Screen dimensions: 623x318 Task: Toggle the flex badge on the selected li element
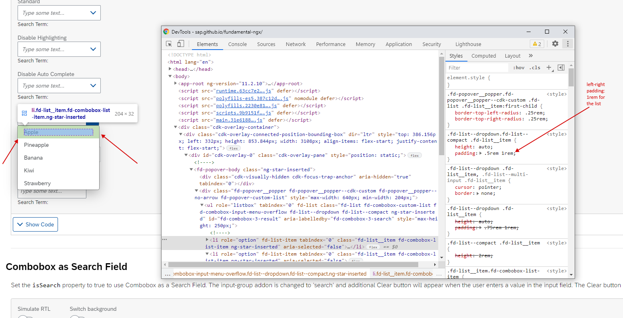tap(373, 247)
